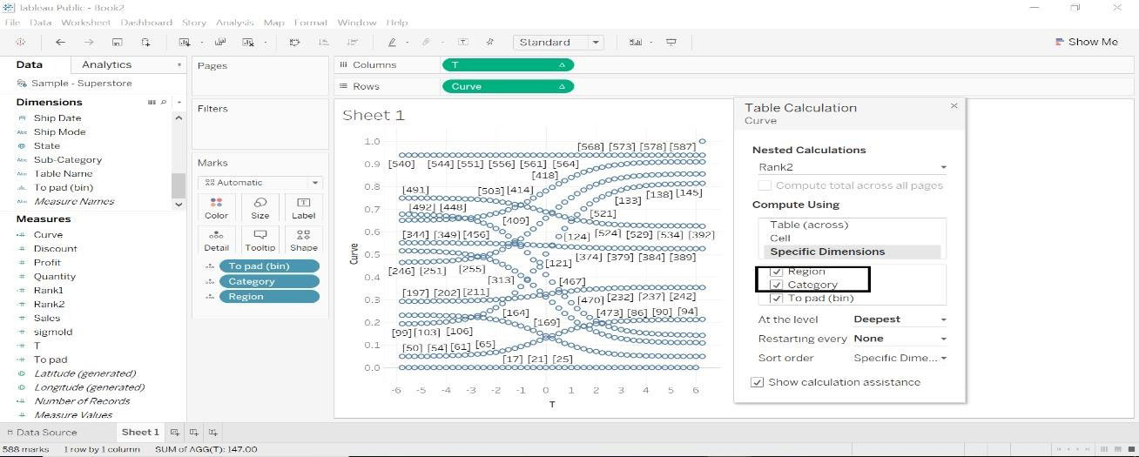
Task: Toggle Category checkbox in Table Calculation
Action: 777,285
